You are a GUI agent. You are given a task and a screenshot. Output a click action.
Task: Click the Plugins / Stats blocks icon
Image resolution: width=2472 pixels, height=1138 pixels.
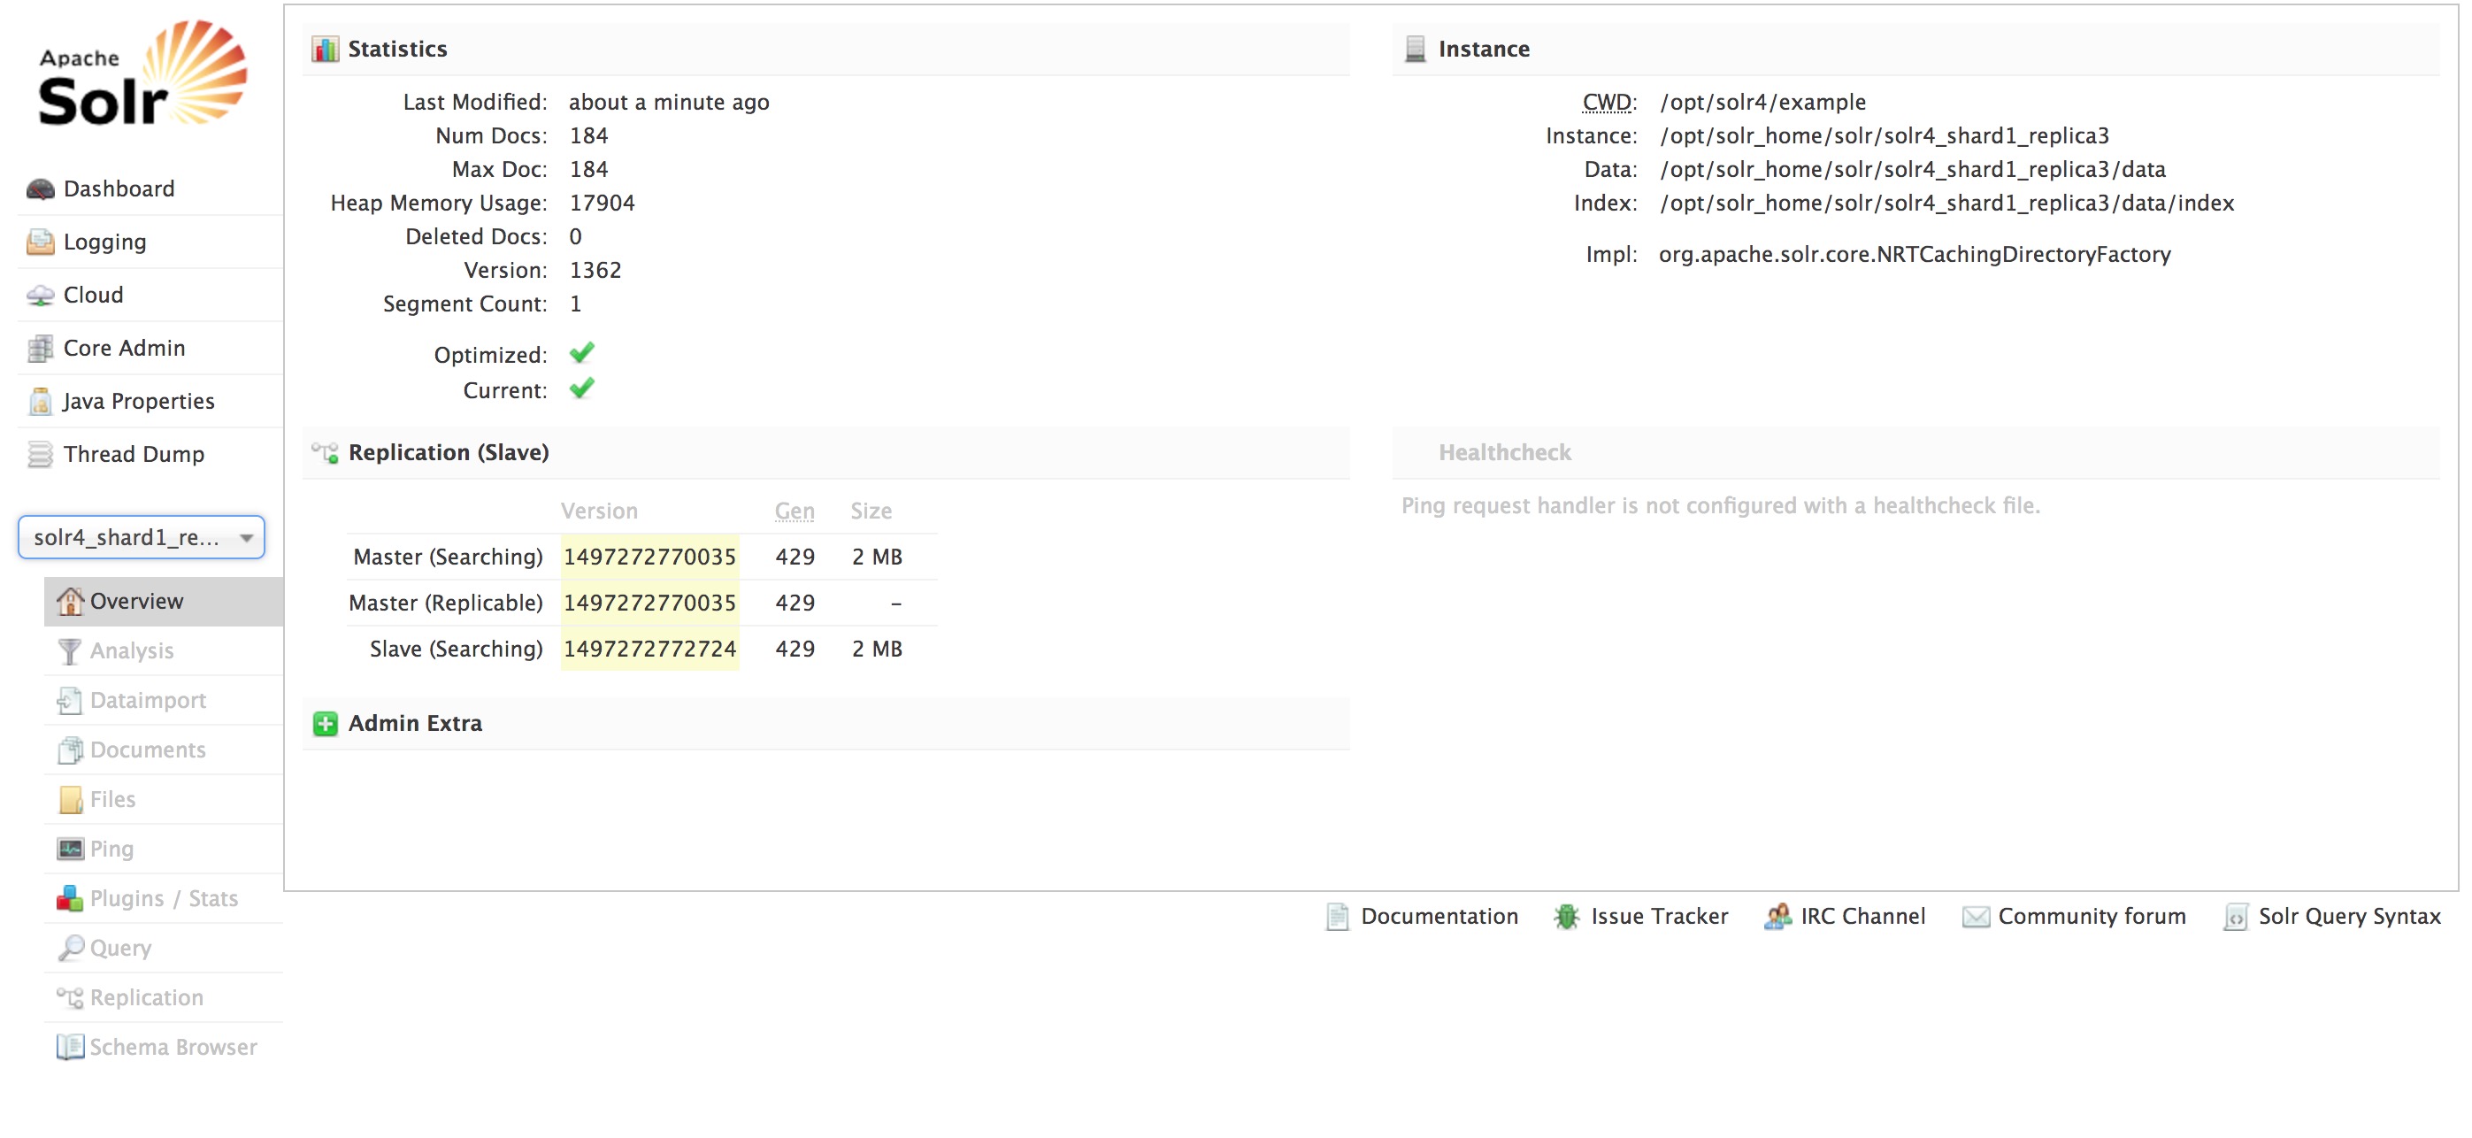point(70,899)
